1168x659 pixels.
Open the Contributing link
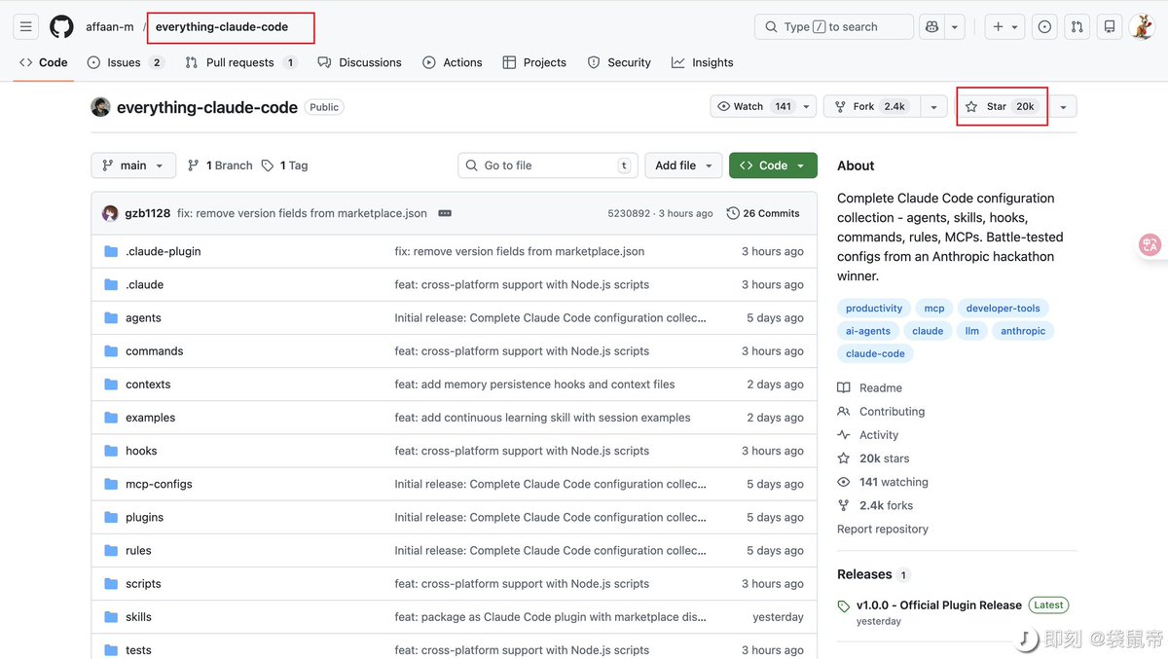(x=881, y=412)
